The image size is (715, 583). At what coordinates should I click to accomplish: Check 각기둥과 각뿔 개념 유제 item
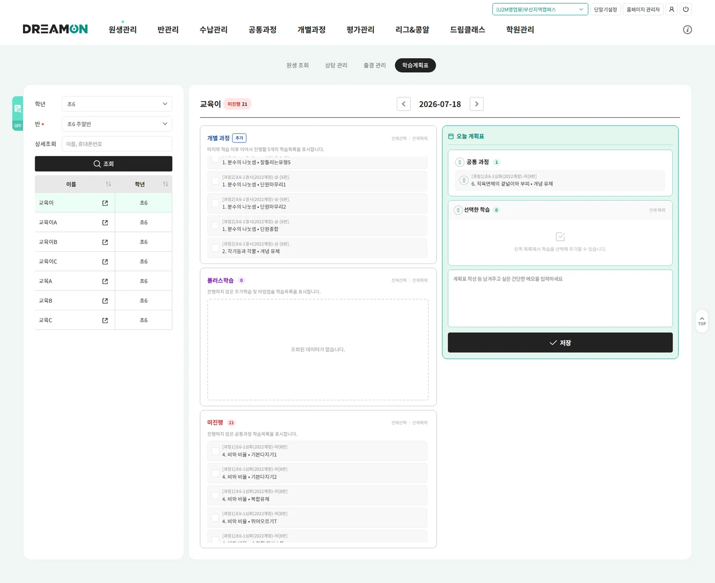pos(215,248)
